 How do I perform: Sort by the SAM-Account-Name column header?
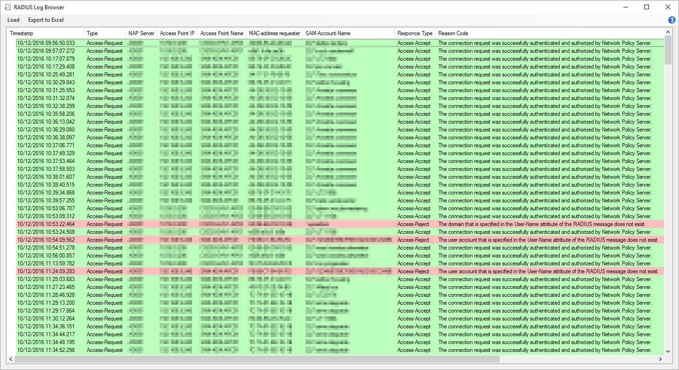327,33
